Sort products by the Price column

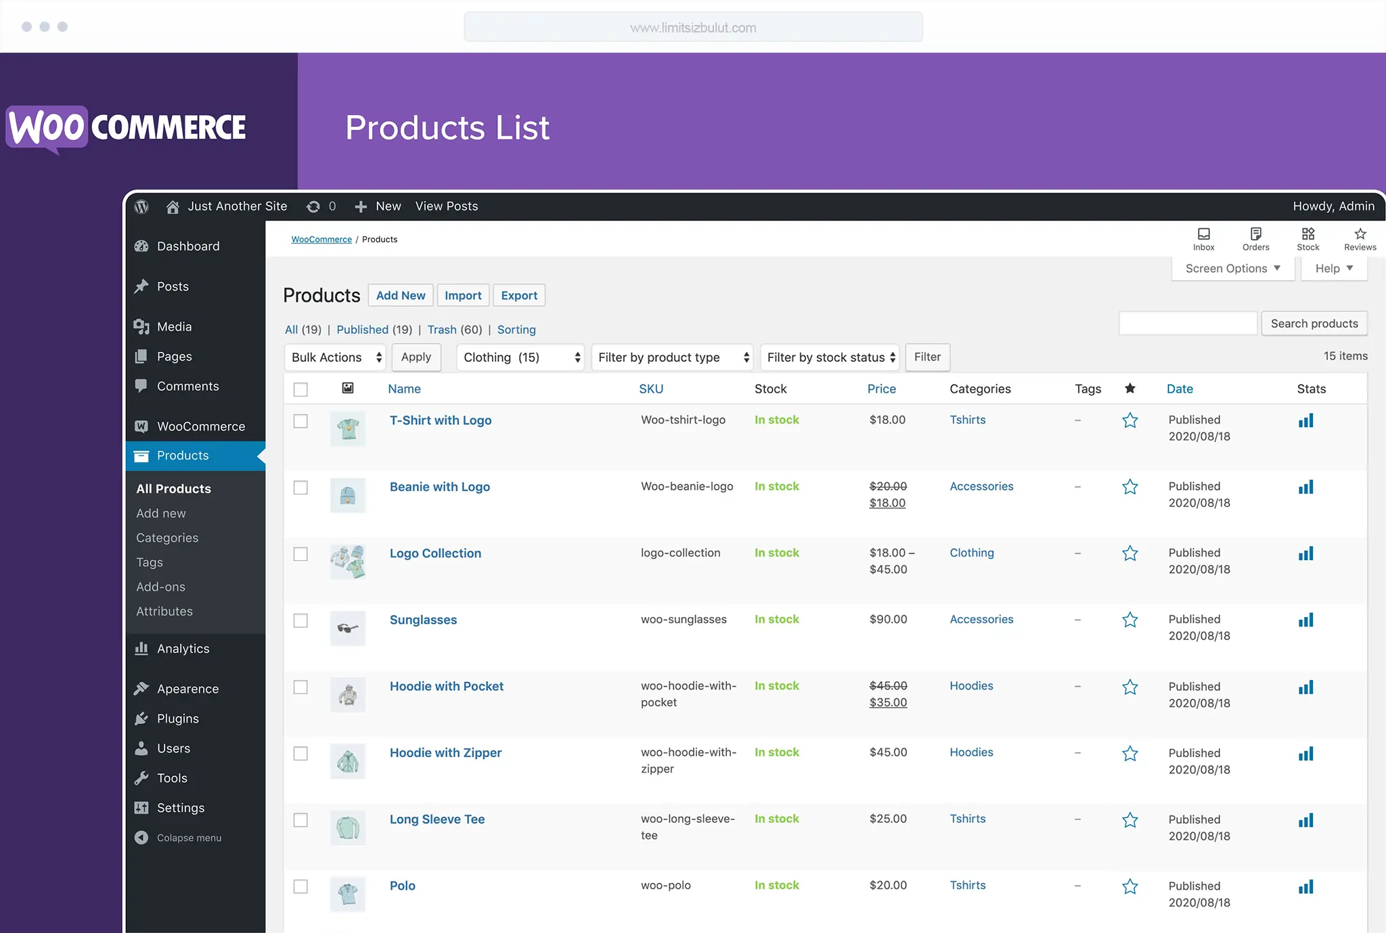coord(881,389)
